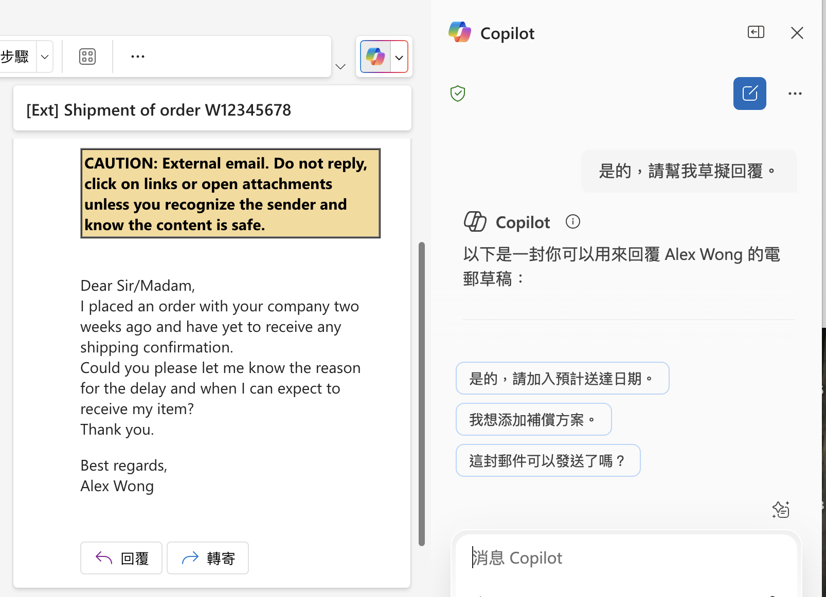This screenshot has width=826, height=597.
Task: Click the email body vertical scrollbar
Action: (x=422, y=394)
